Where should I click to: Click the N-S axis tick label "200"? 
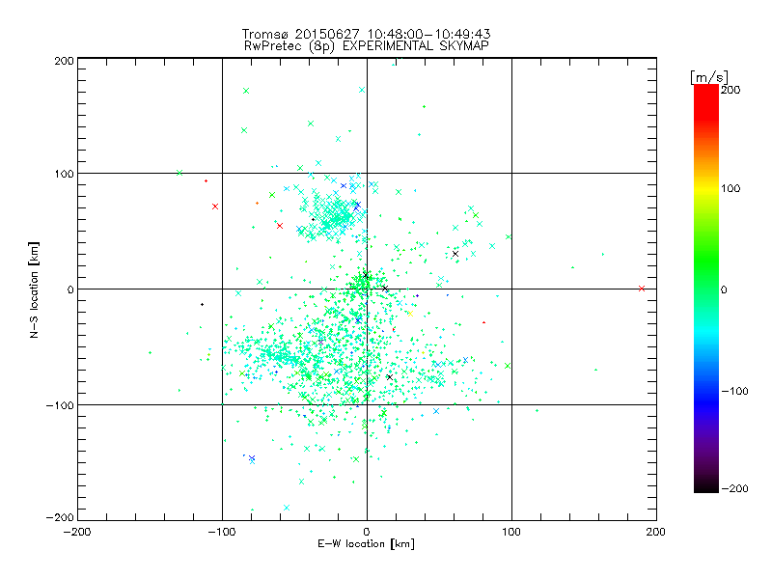tap(64, 61)
